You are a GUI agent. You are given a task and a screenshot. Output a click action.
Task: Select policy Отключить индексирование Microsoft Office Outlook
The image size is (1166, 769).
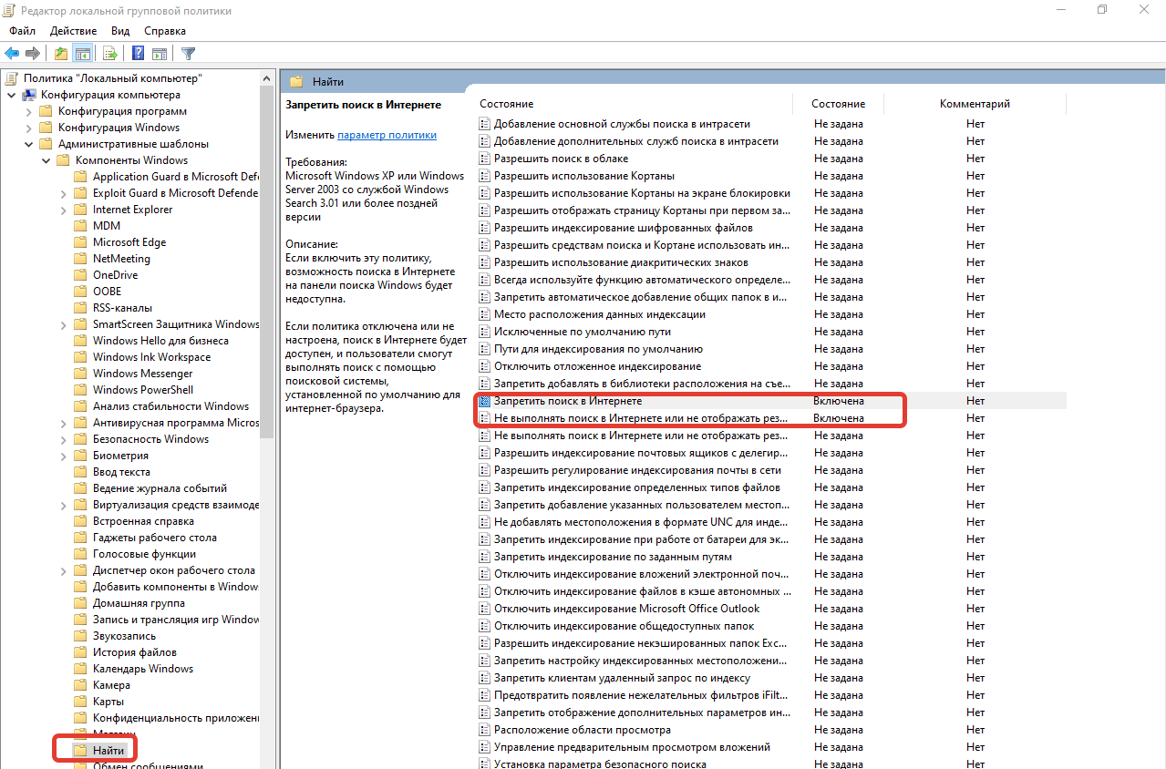[626, 609]
